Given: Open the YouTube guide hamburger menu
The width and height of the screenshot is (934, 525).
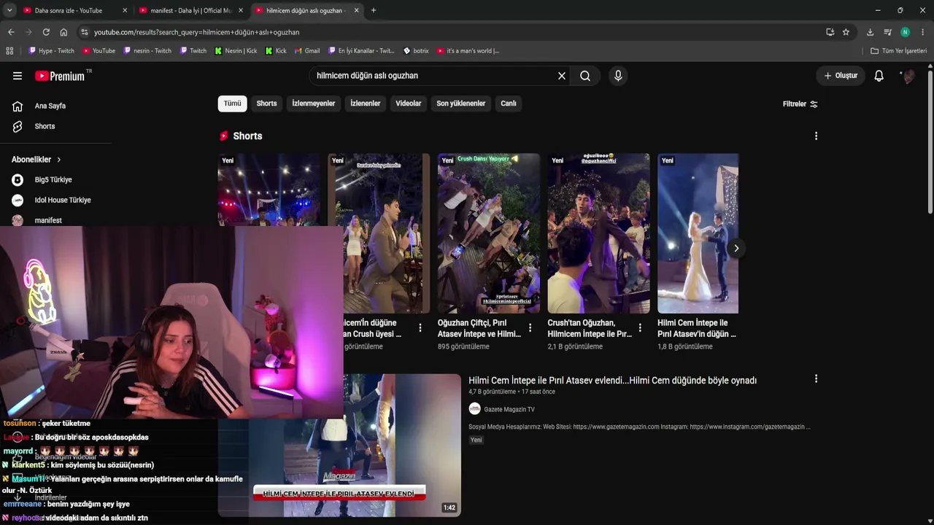Looking at the screenshot, I should 18,76.
